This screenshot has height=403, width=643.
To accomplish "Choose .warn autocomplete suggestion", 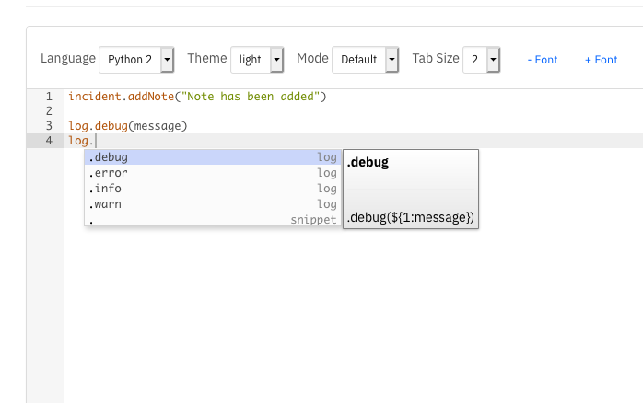I will click(x=213, y=204).
